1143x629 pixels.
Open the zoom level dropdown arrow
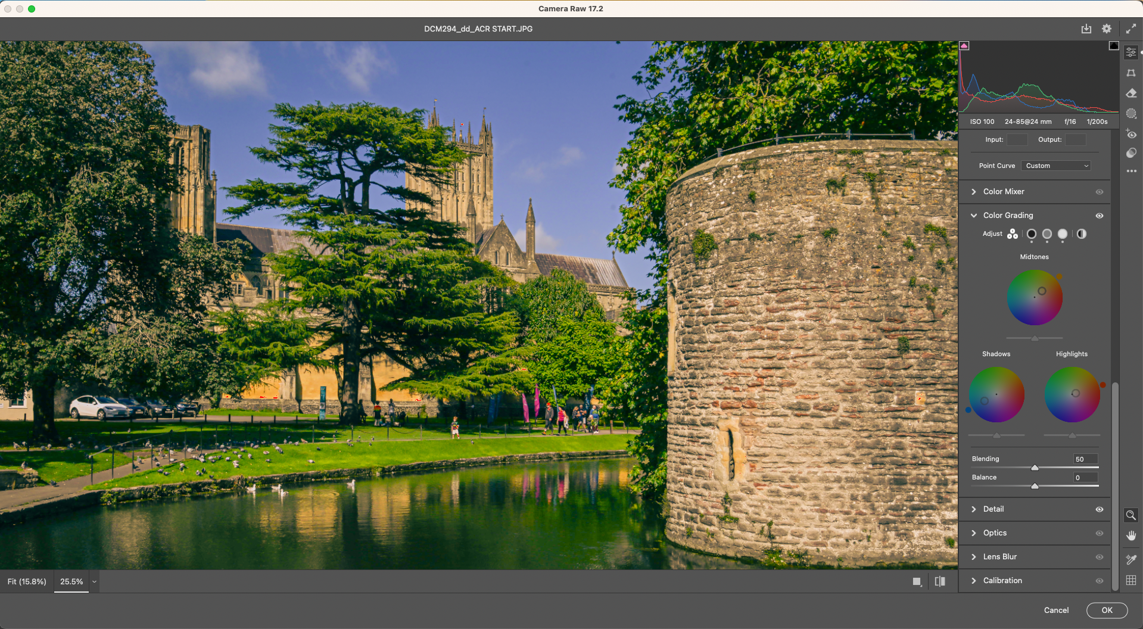pyautogui.click(x=94, y=581)
